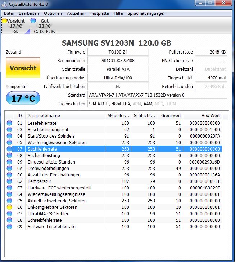Click the Hex-Wert column header
Image resolution: width=235 pixels, height=262 pixels.
point(203,116)
